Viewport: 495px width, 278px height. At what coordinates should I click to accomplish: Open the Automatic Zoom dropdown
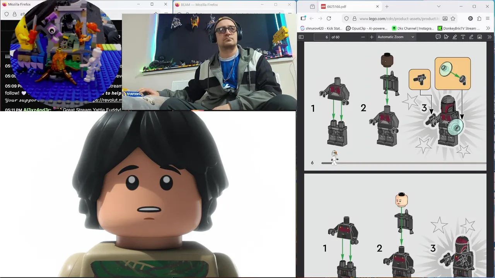[396, 37]
